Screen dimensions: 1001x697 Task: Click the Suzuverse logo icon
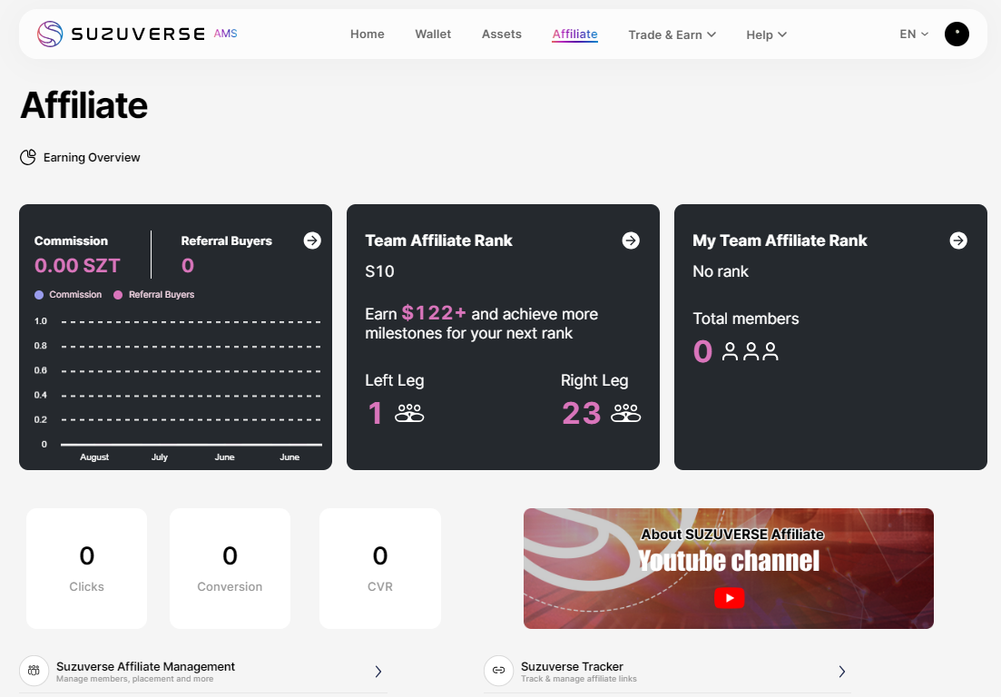[x=50, y=34]
